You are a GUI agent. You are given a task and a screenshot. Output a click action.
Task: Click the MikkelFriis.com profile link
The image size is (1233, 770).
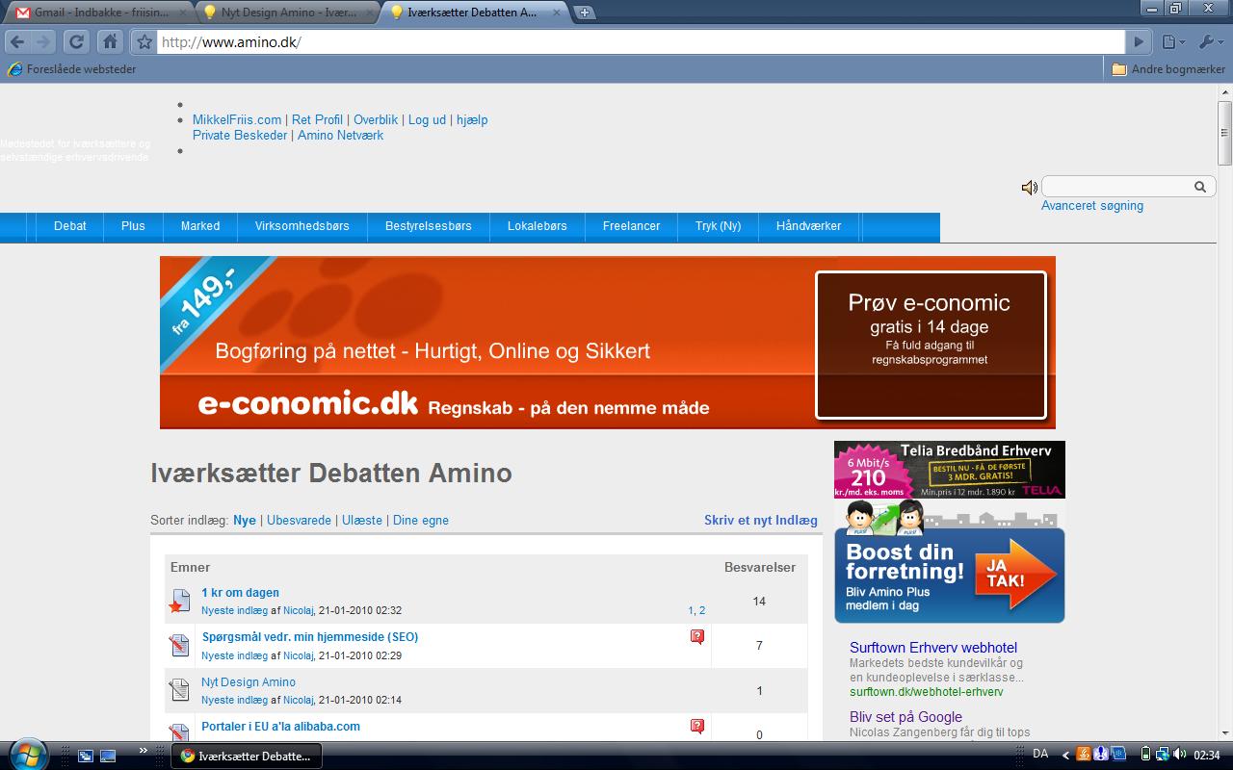(237, 119)
